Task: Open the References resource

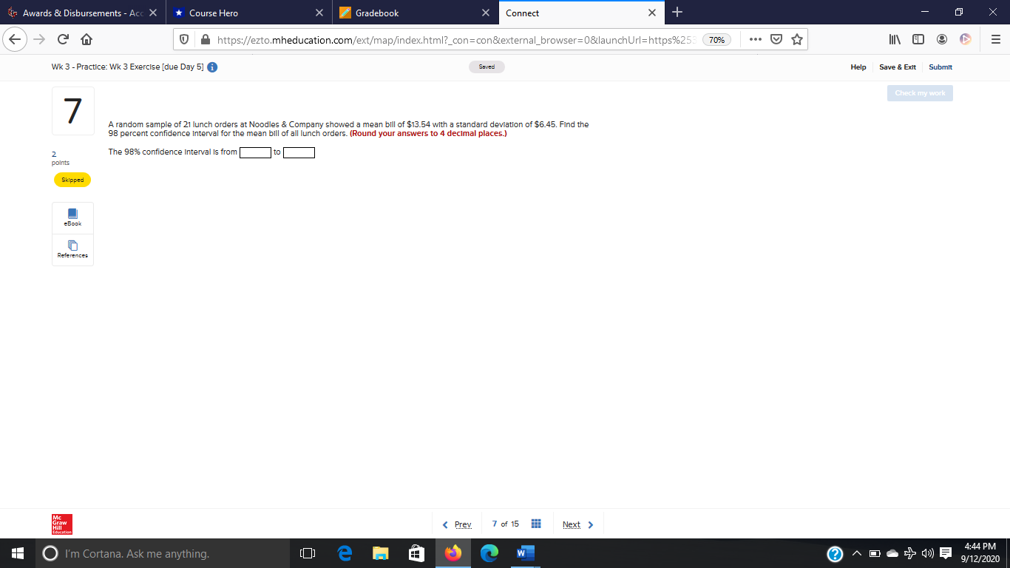Action: 72,249
